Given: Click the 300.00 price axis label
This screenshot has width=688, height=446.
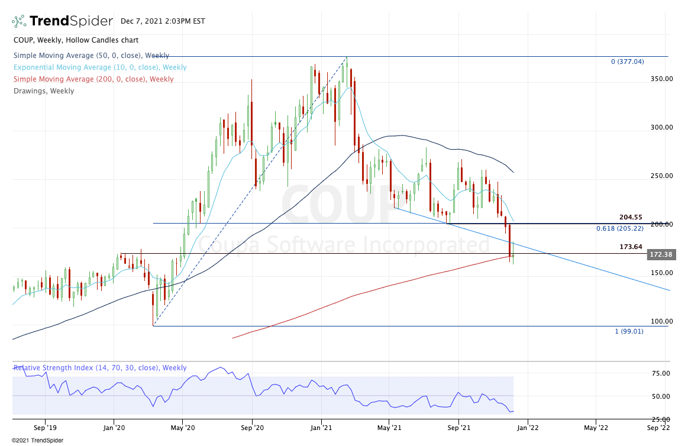Looking at the screenshot, I should click(661, 127).
